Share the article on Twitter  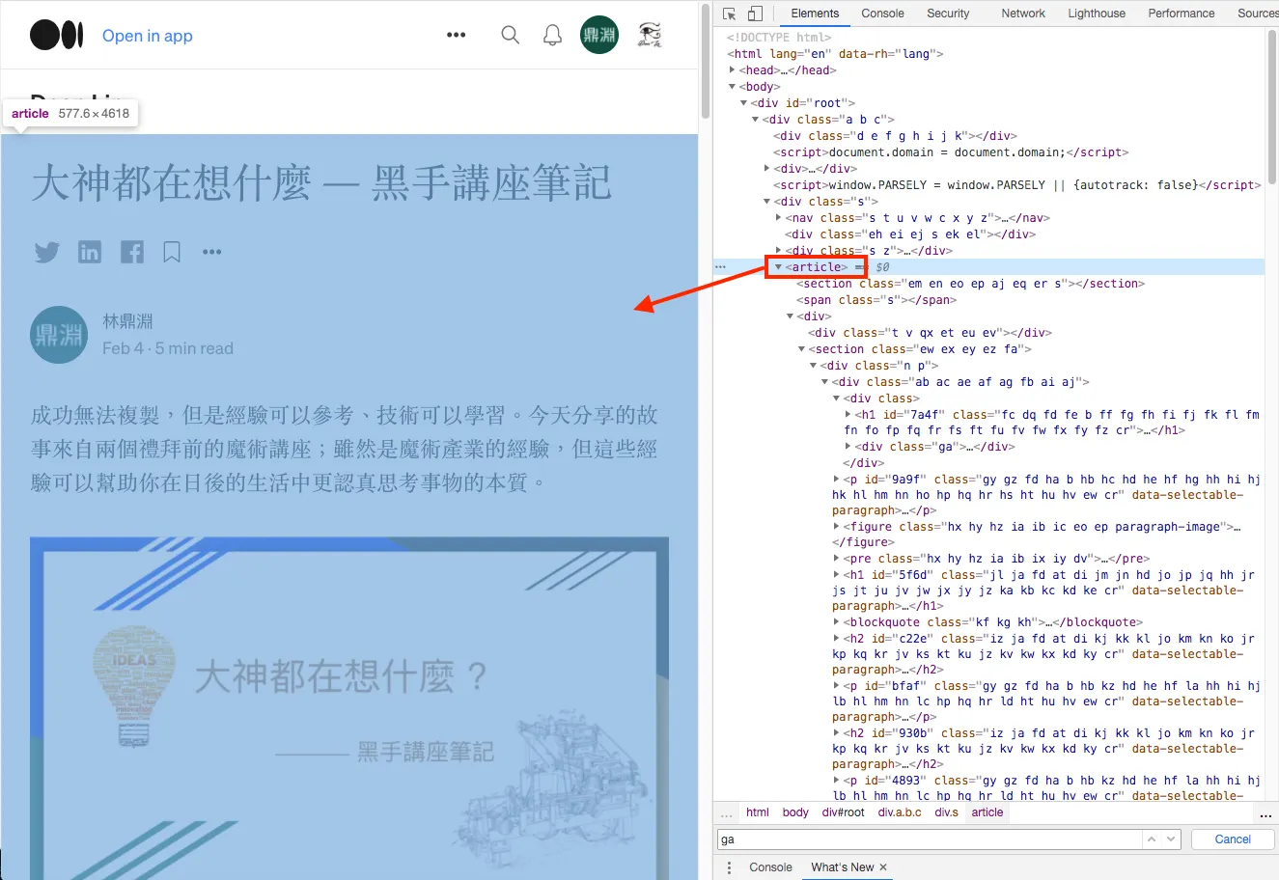coord(46,253)
